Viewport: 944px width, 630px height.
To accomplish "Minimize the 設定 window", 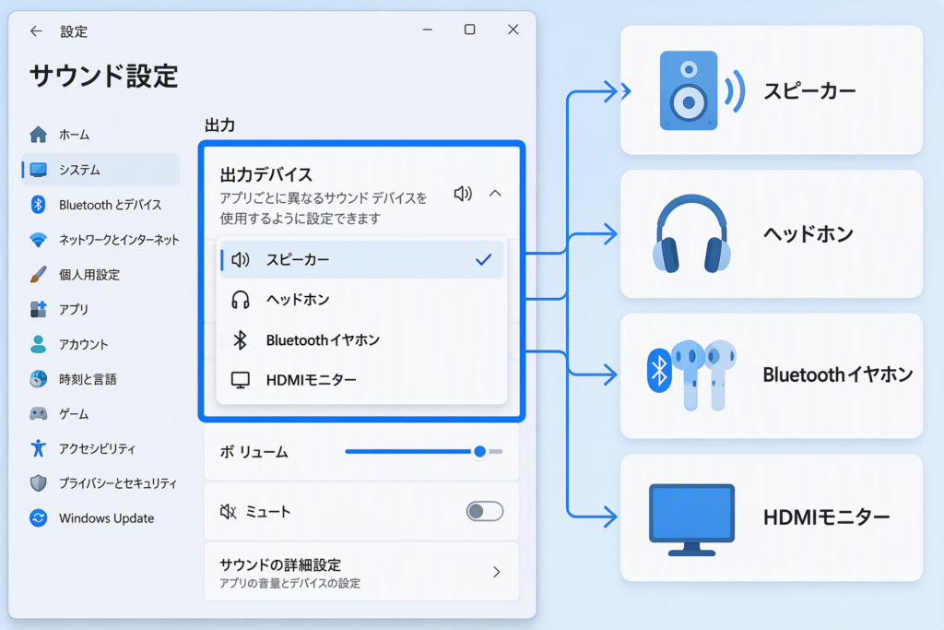I will [428, 30].
